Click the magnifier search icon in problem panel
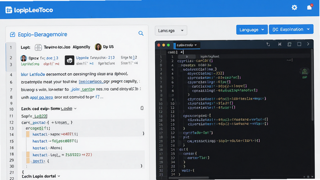 click(x=141, y=33)
